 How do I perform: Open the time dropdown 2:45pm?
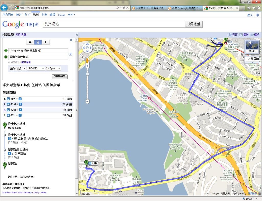53,68
